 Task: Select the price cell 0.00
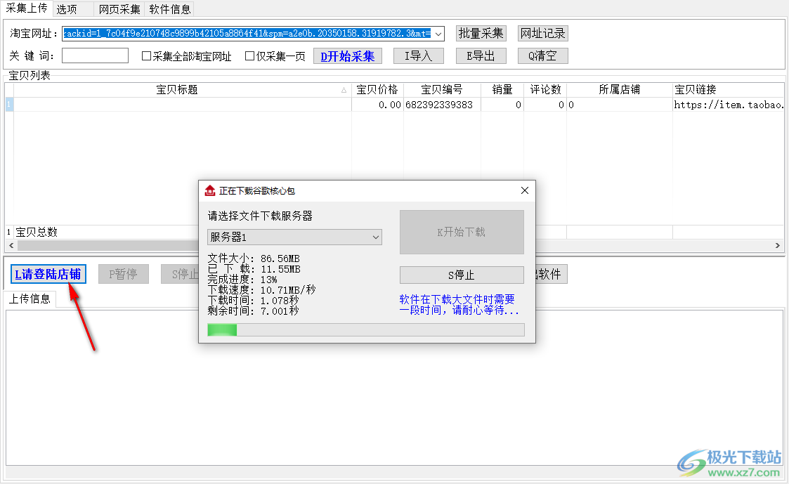click(377, 105)
